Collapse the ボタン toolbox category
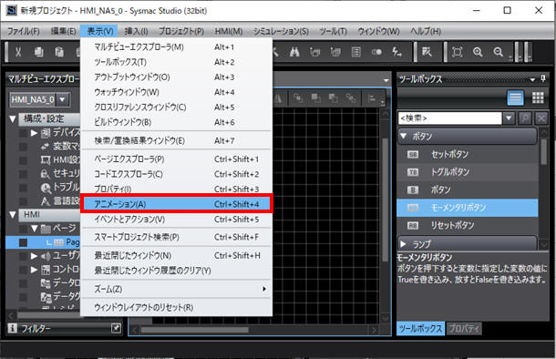 (x=404, y=136)
